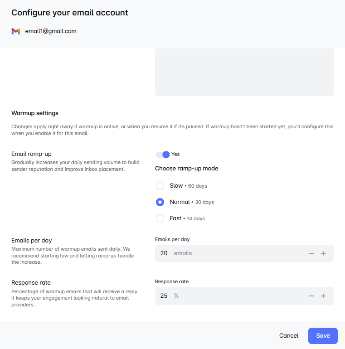Screen dimensions: 345x349
Task: Cancel the email configuration dialog
Action: [x=289, y=336]
